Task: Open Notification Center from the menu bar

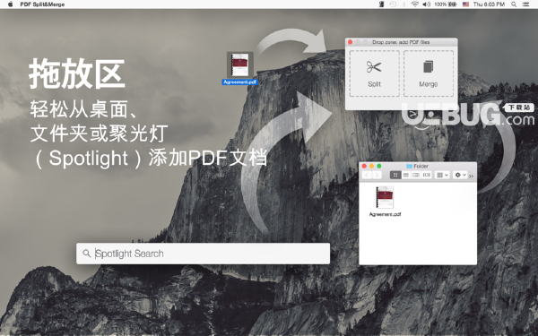Action: (525, 4)
